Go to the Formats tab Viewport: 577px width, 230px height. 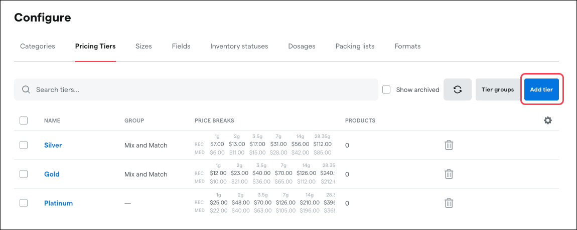tap(407, 46)
